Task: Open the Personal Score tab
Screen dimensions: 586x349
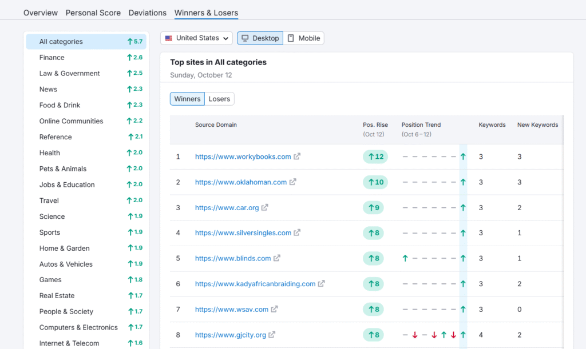Action: coord(93,13)
